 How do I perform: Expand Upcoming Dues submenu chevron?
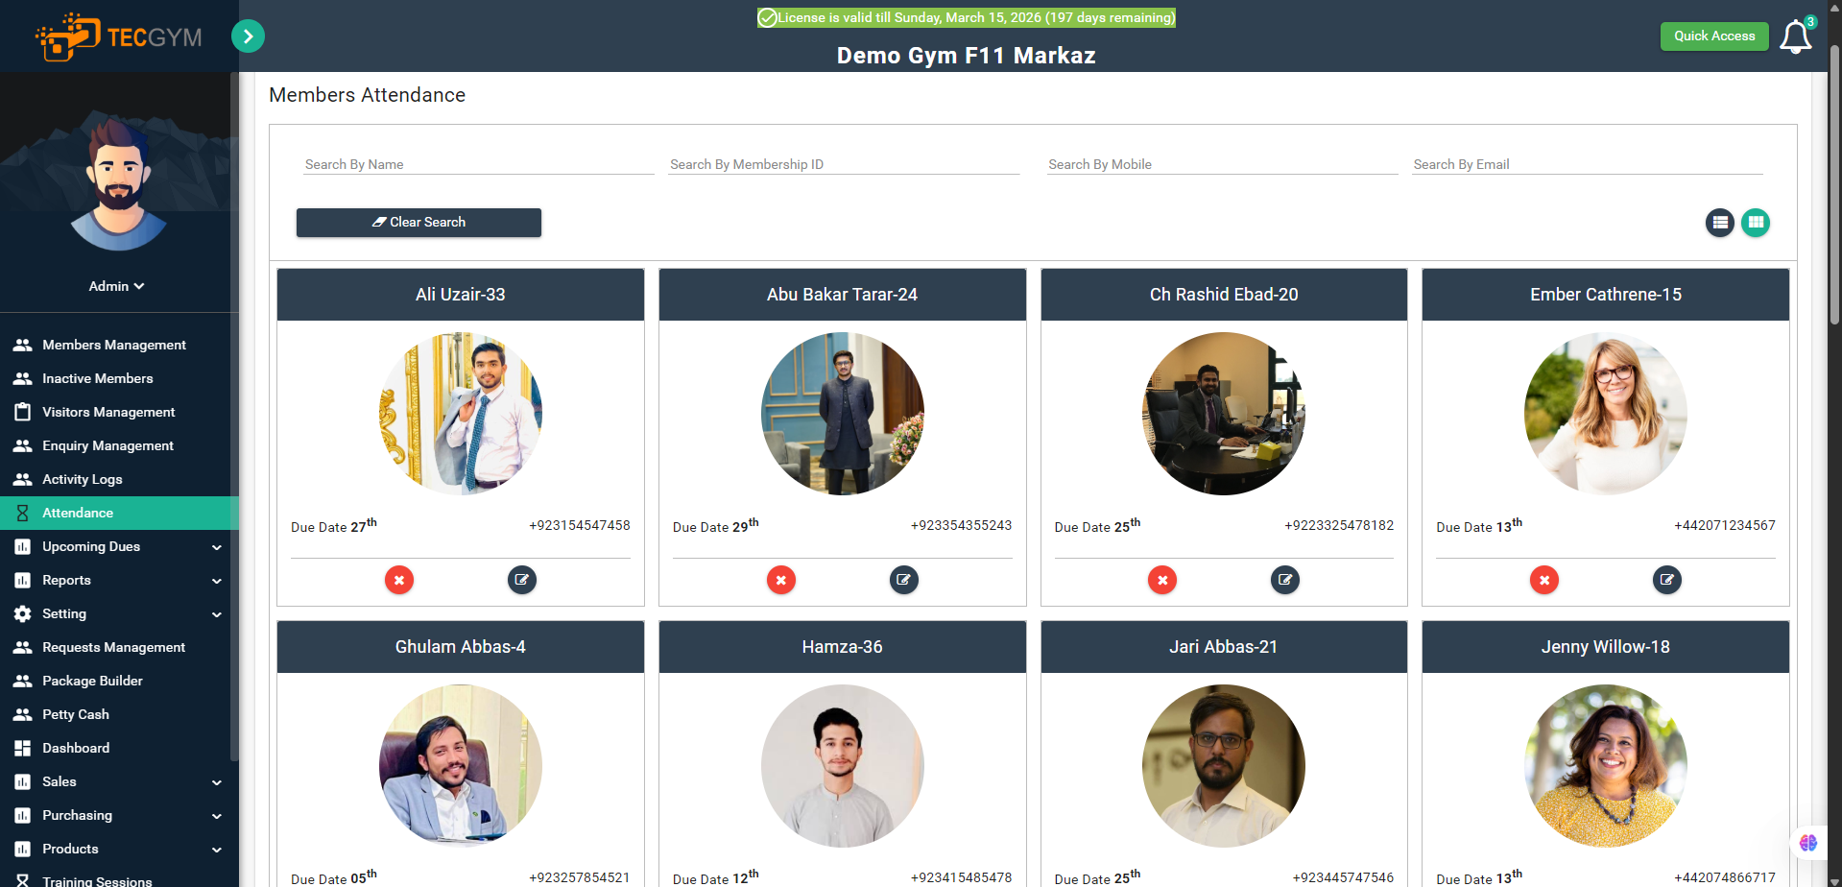[217, 547]
